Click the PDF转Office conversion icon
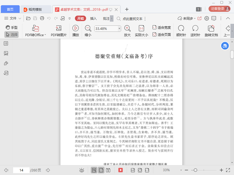 coord(36,28)
